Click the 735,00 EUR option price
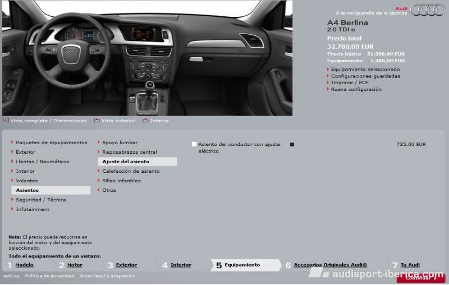Viewport: 449px width, 285px height. coord(411,144)
